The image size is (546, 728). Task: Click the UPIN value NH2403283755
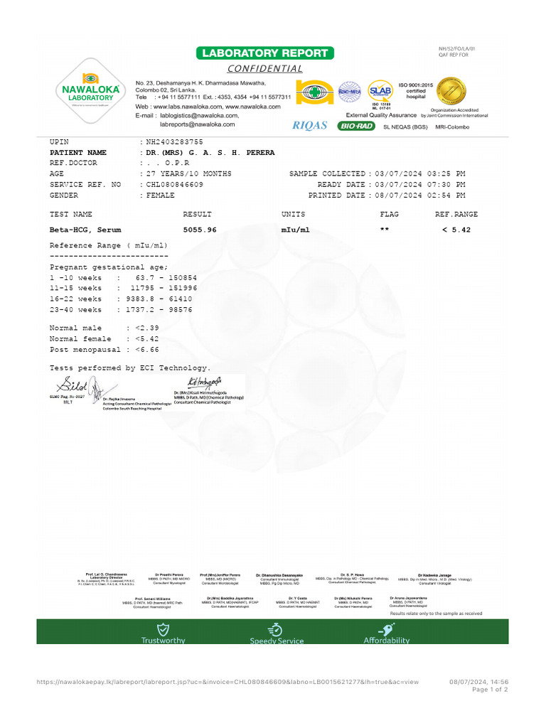[x=175, y=142]
